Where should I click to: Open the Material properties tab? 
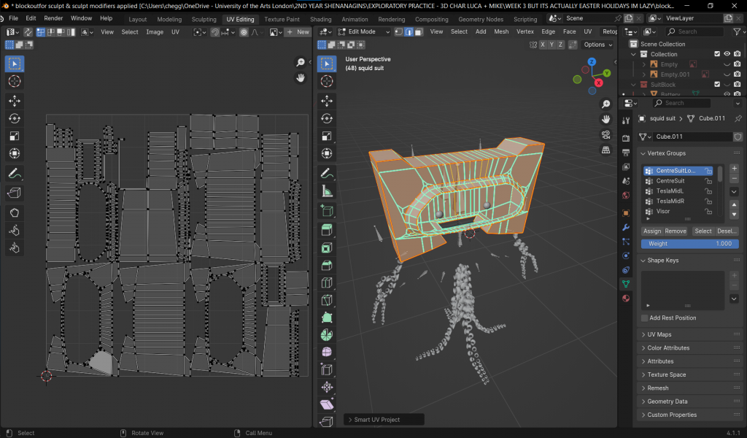(x=626, y=299)
